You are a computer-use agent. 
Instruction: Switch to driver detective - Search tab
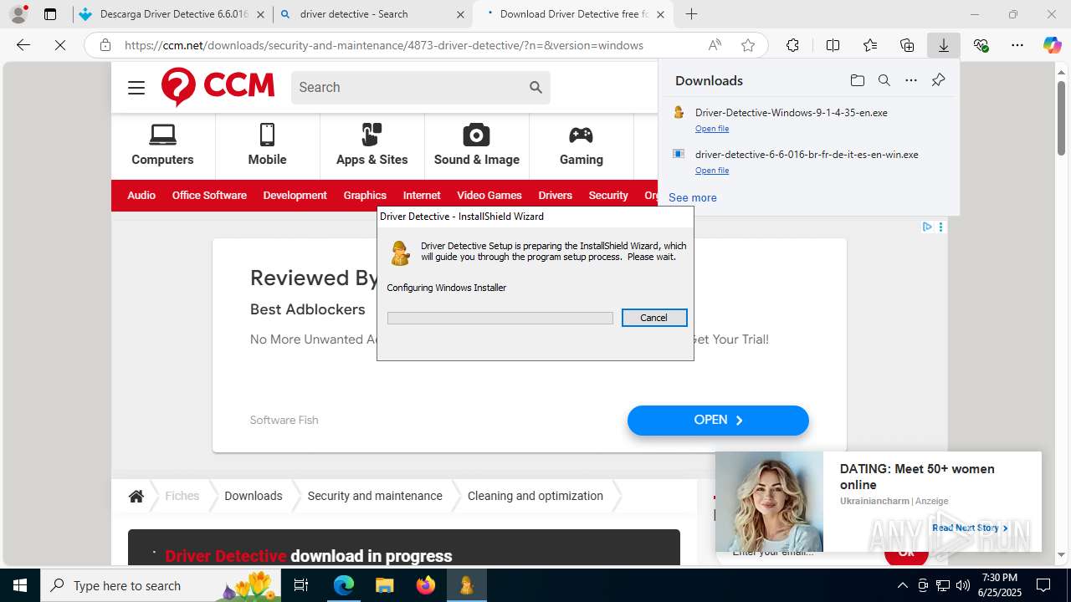372,14
